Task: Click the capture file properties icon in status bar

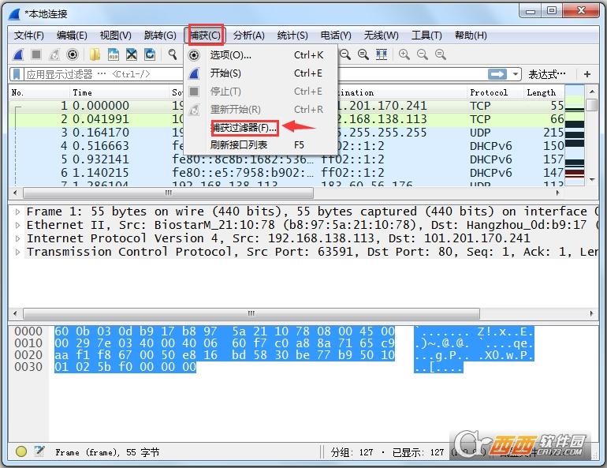Action: [x=39, y=451]
